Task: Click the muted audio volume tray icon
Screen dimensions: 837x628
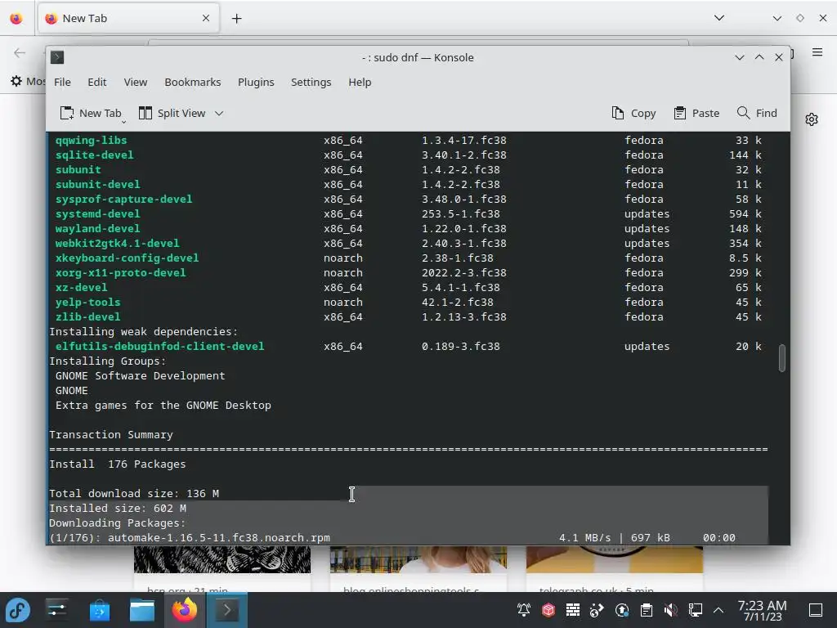Action: tap(671, 610)
